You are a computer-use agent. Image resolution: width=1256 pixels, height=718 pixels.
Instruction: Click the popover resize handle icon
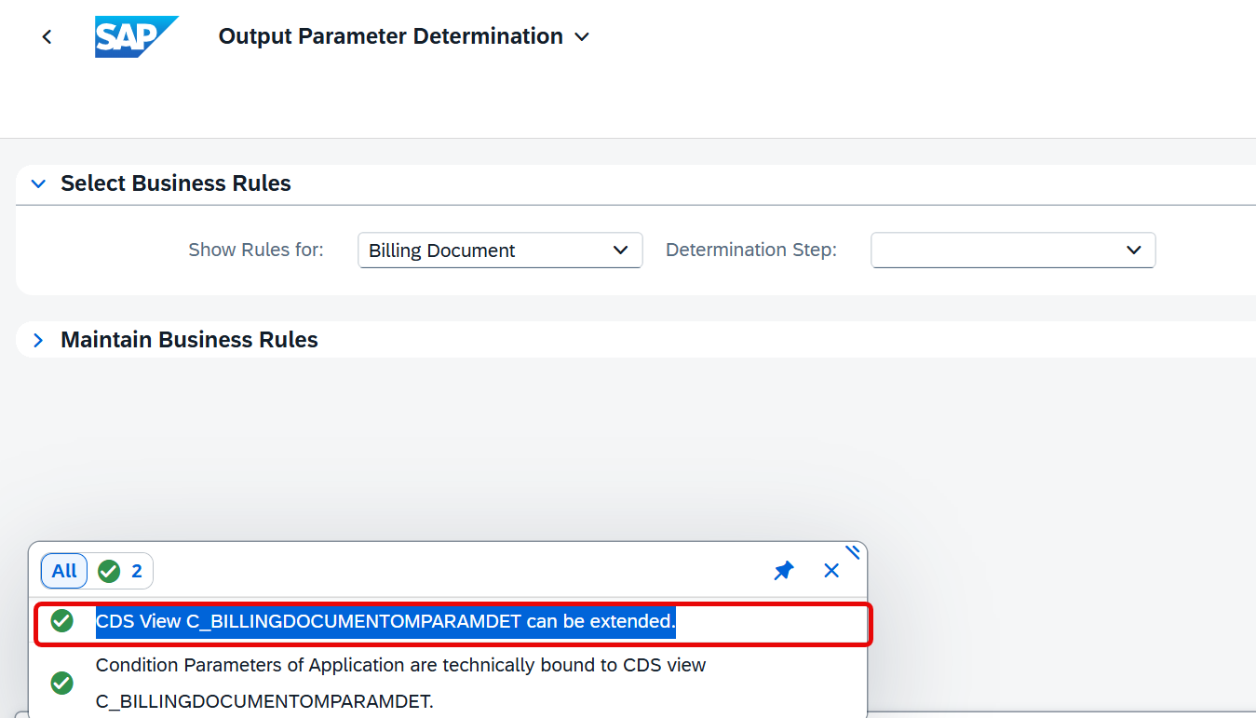click(x=854, y=551)
